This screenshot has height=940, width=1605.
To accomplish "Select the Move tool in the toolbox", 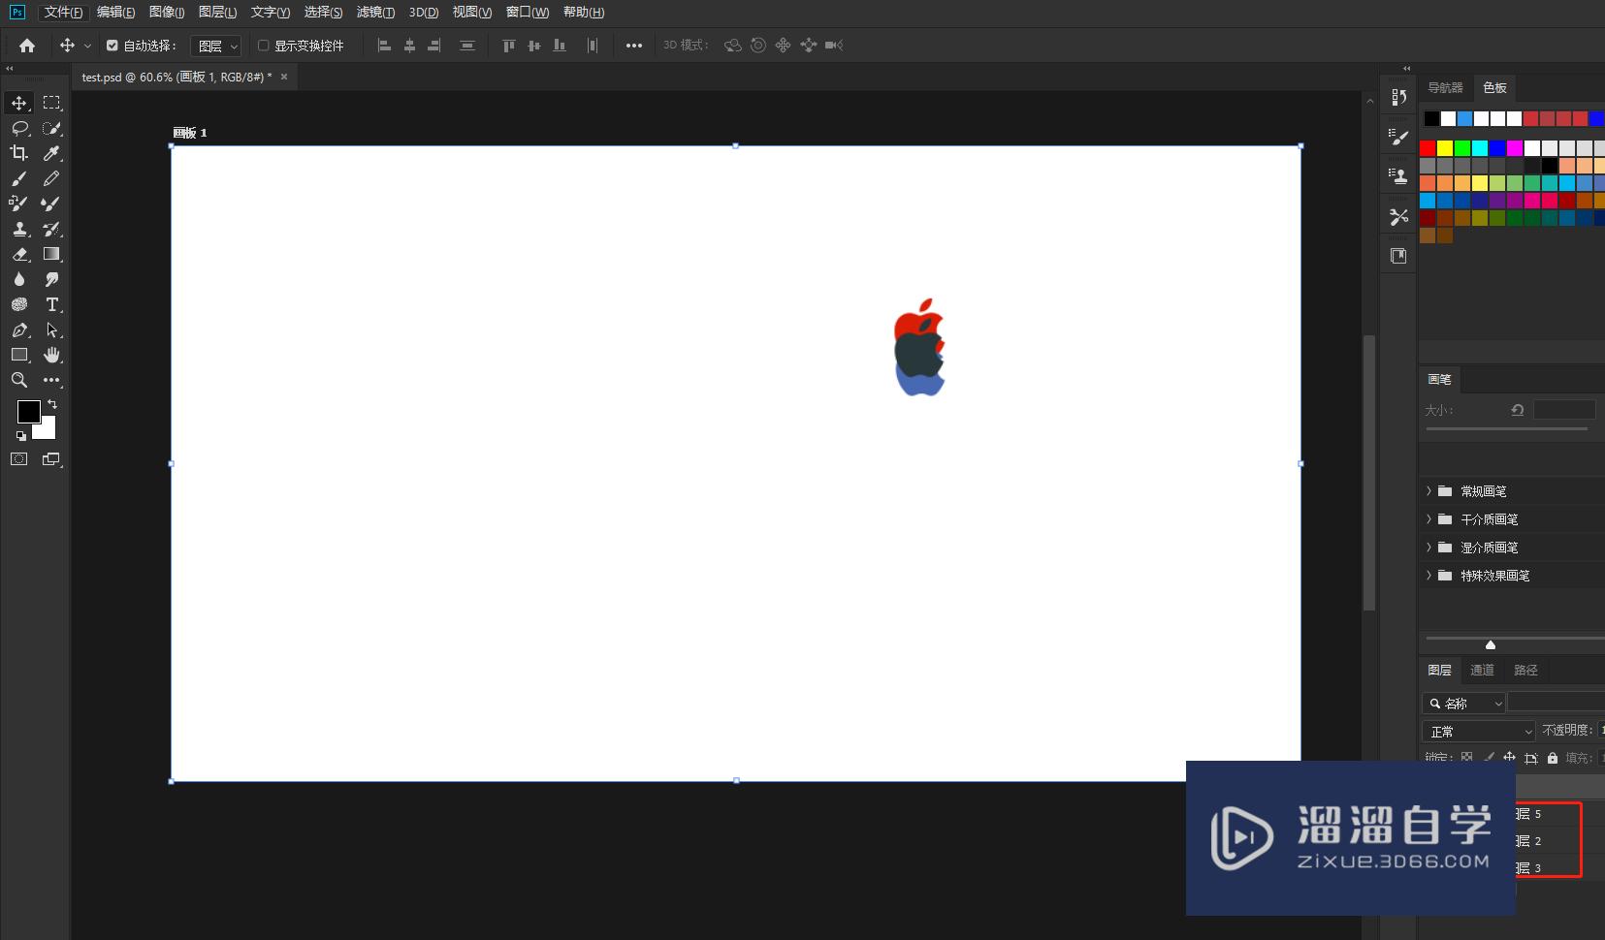I will (19, 103).
